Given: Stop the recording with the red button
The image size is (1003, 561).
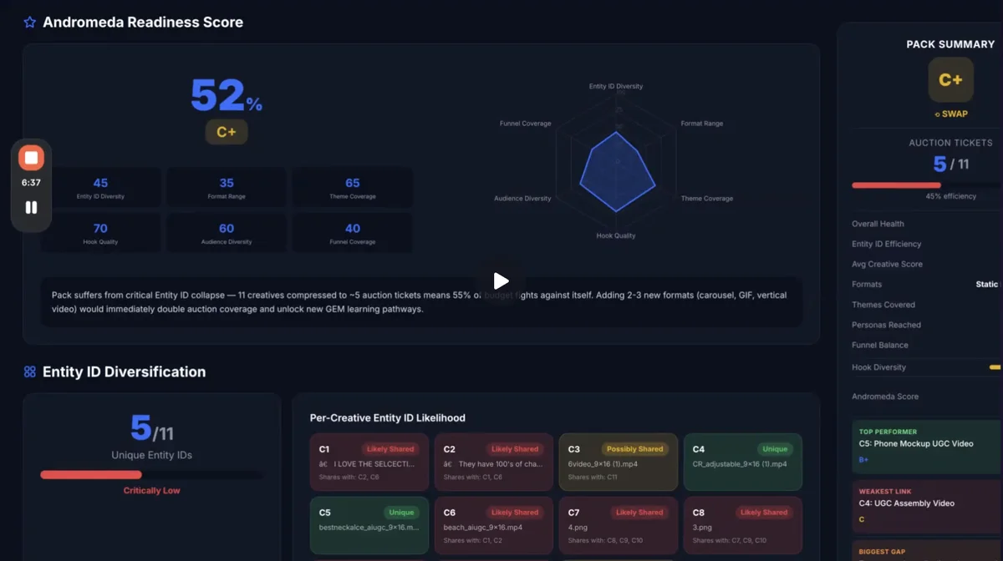Looking at the screenshot, I should coord(31,158).
